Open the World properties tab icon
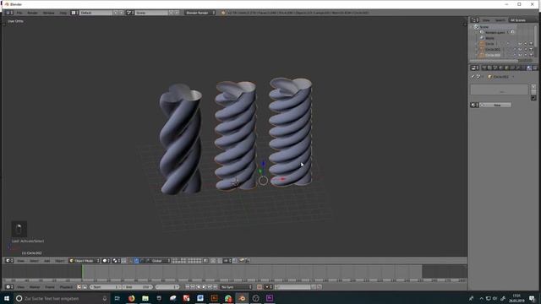 click(x=500, y=68)
